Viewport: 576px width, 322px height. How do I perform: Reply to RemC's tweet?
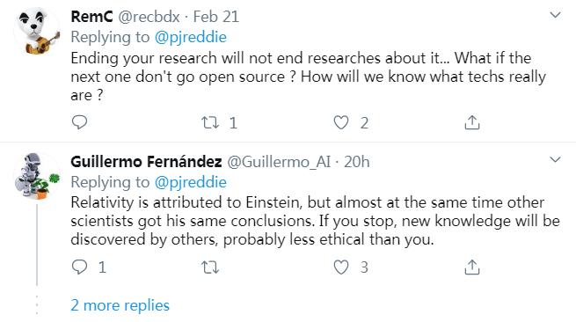(79, 122)
